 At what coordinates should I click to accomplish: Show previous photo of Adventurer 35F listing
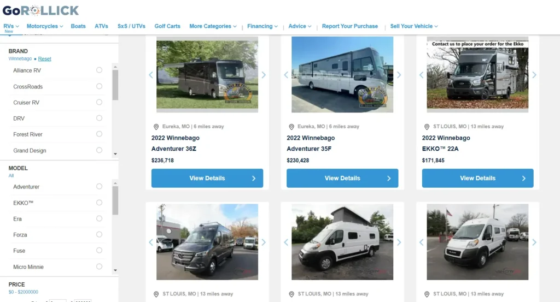pyautogui.click(x=286, y=75)
